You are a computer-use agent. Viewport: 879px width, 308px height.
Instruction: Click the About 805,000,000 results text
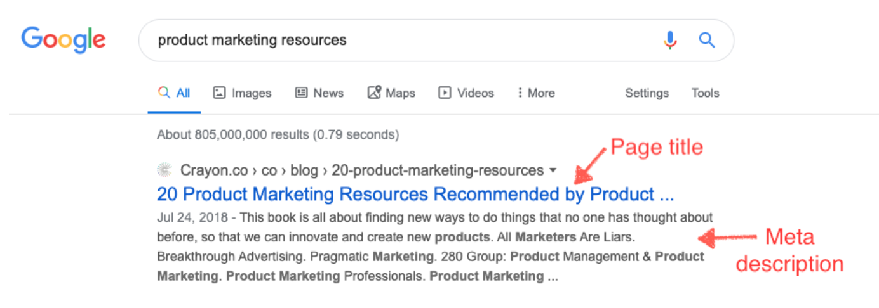[278, 134]
